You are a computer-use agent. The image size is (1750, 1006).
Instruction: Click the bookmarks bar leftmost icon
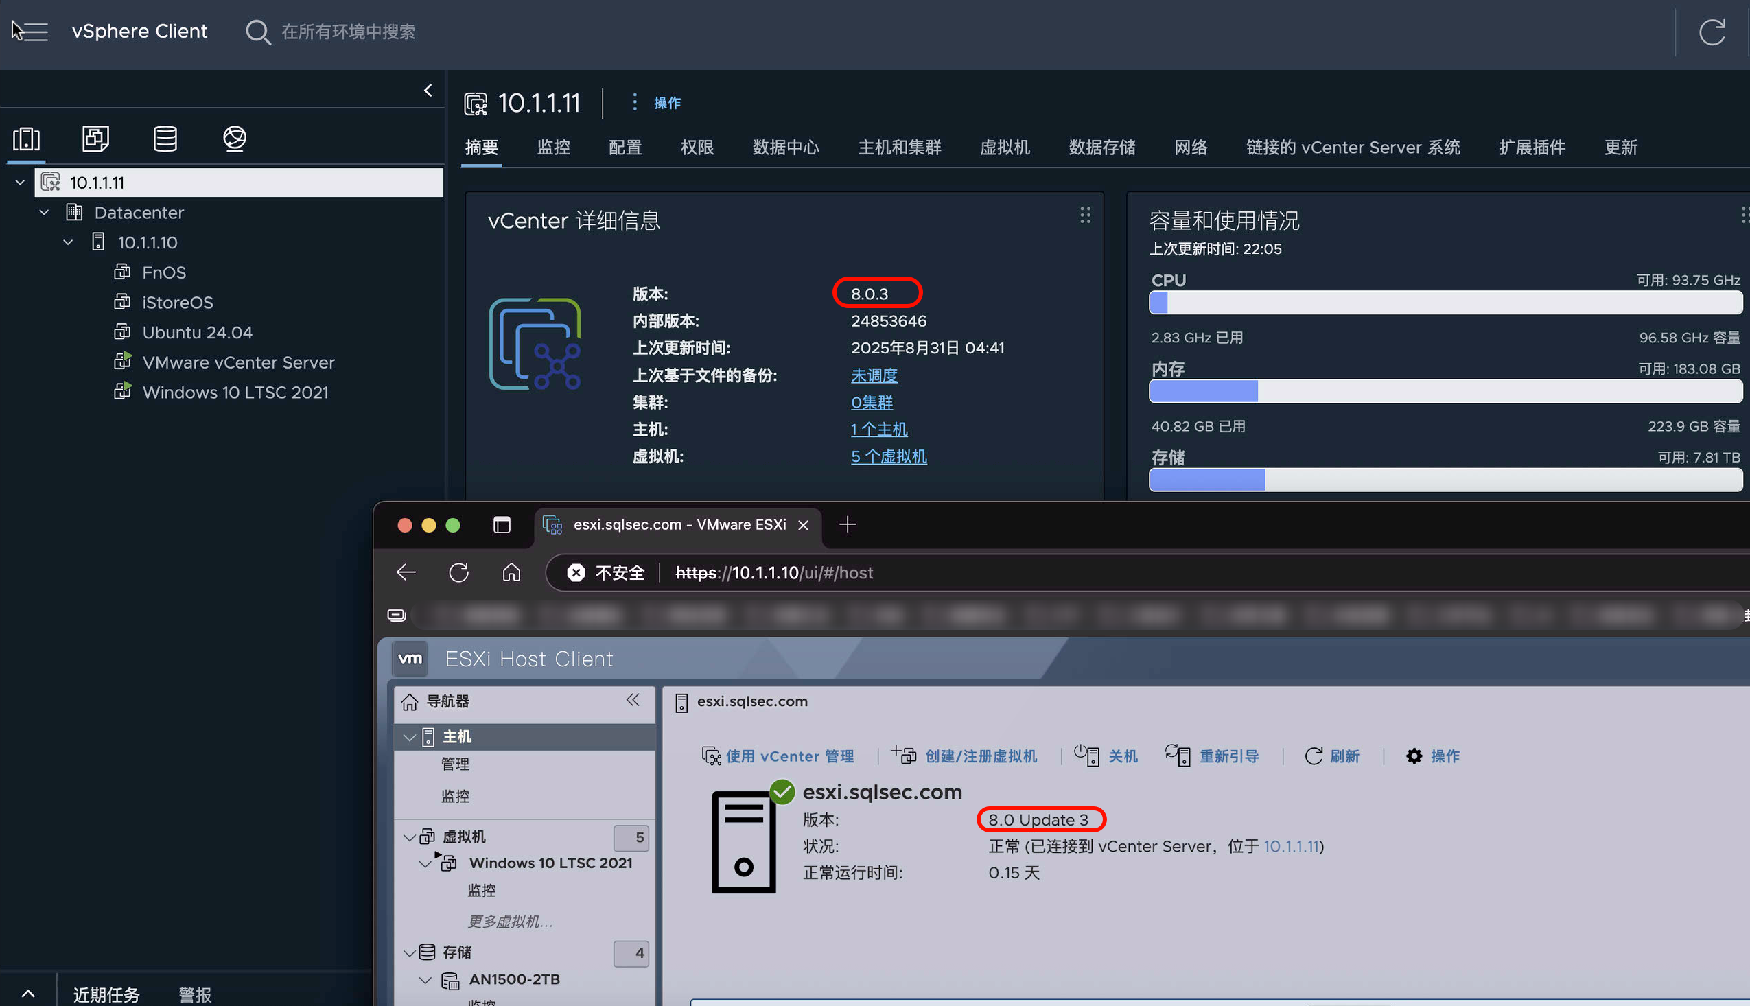point(397,615)
